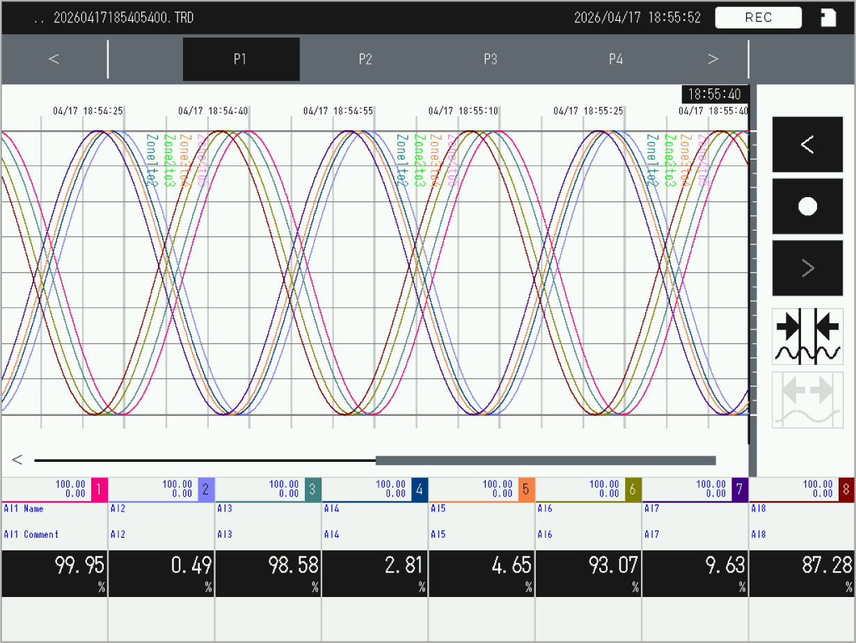Screen dimensions: 856x643
Task: Click the gray horizontal scrollbar thumb
Action: click(x=546, y=460)
